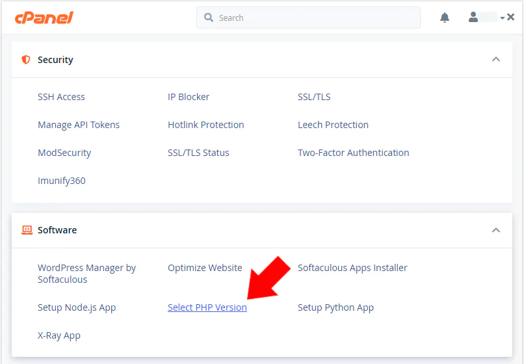Click the Select PHP Version link
The width and height of the screenshot is (524, 364).
tap(207, 307)
